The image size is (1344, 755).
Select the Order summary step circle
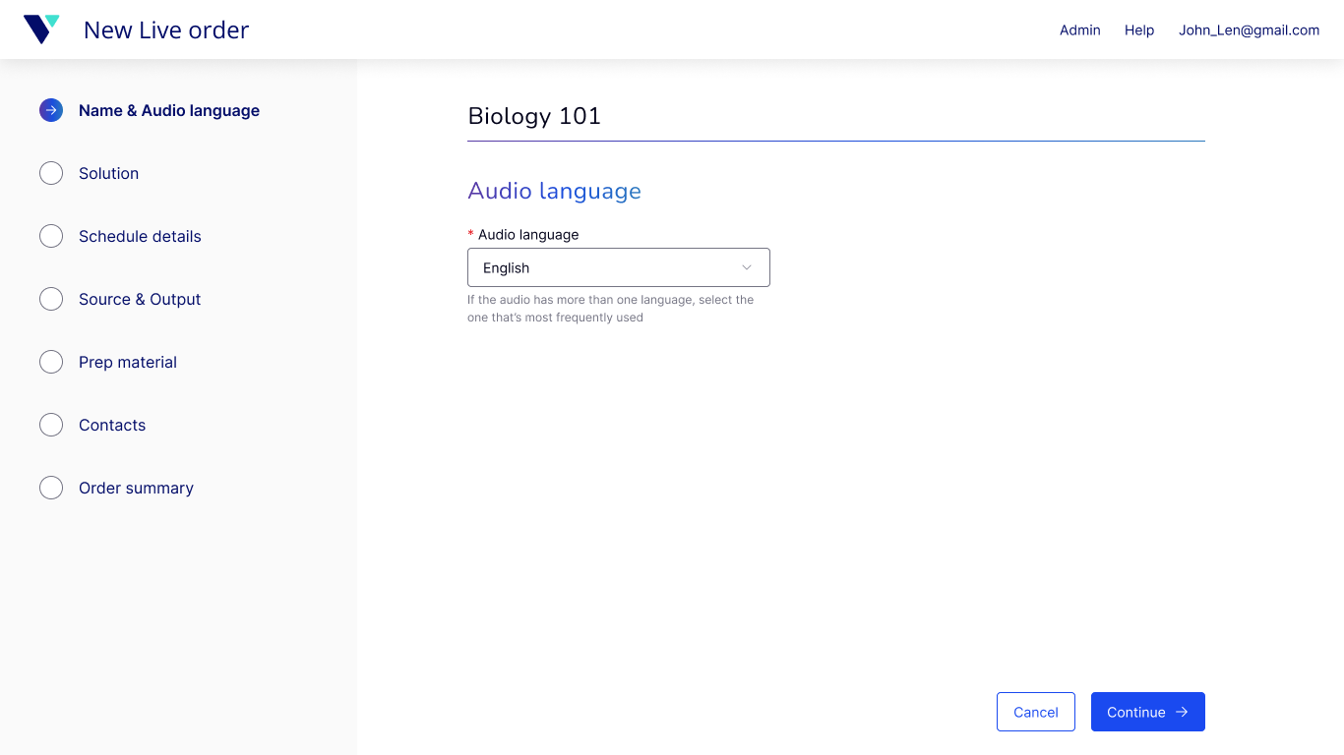coord(51,488)
